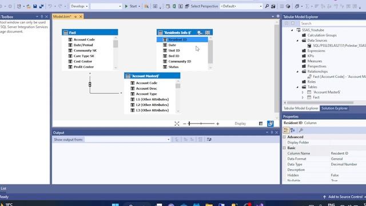Click the Property Pages wrench icon

(301, 130)
